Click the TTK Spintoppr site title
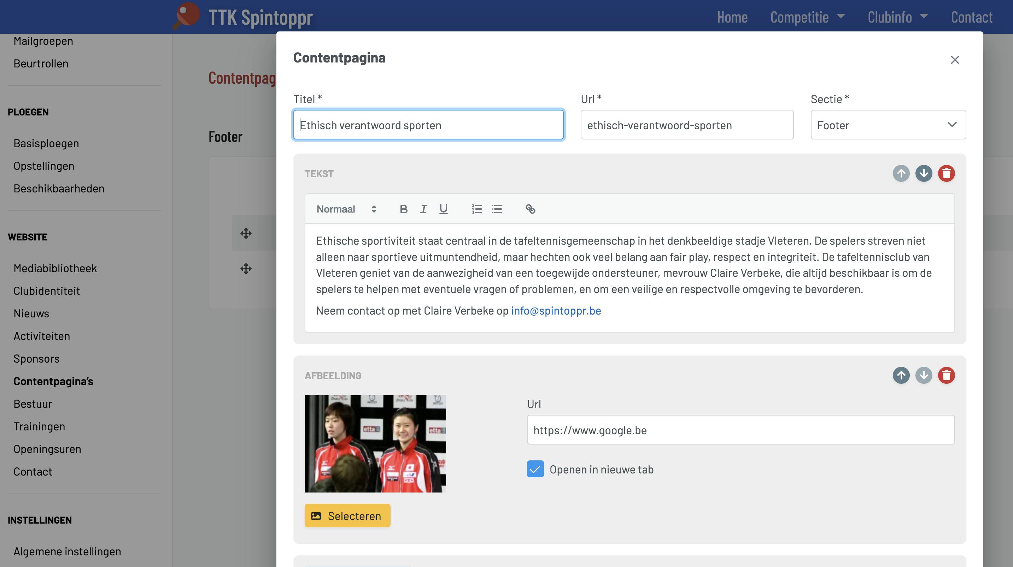1013x567 pixels. (260, 17)
